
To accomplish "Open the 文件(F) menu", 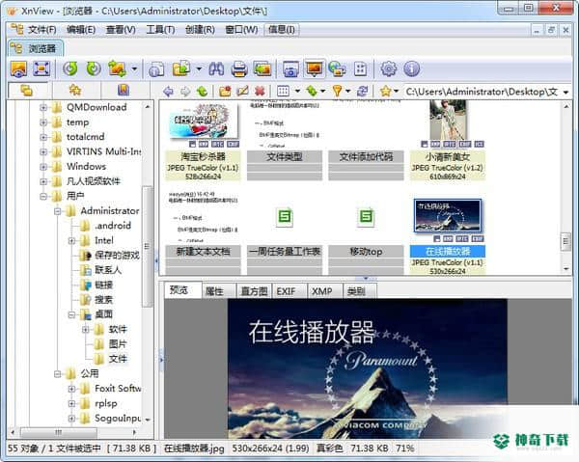I will click(x=42, y=30).
